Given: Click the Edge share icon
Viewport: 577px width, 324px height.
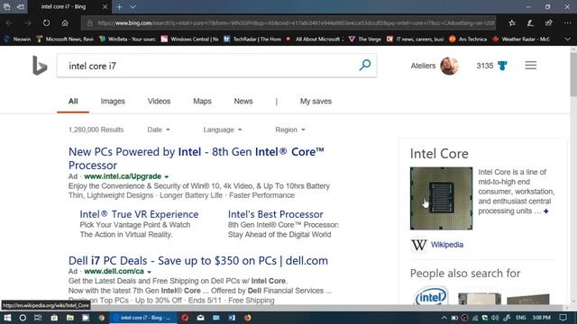Looking at the screenshot, I should [x=549, y=22].
